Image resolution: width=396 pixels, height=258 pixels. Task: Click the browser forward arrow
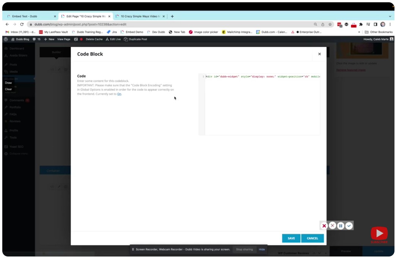(x=14, y=24)
